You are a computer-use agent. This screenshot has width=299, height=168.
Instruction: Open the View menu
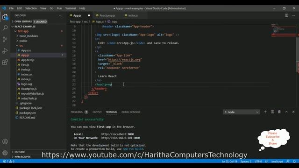tap(43, 8)
